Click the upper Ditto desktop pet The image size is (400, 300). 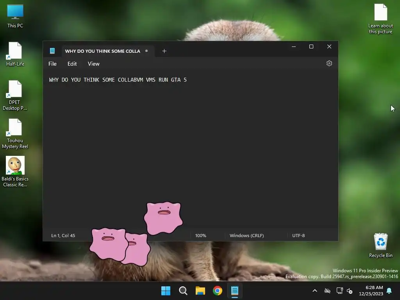click(163, 218)
